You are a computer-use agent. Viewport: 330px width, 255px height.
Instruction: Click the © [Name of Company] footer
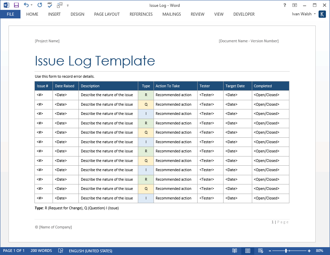pos(53,227)
